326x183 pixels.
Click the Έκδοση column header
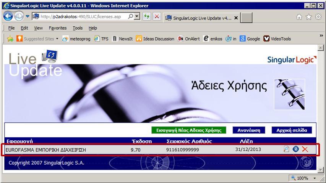[142, 141]
